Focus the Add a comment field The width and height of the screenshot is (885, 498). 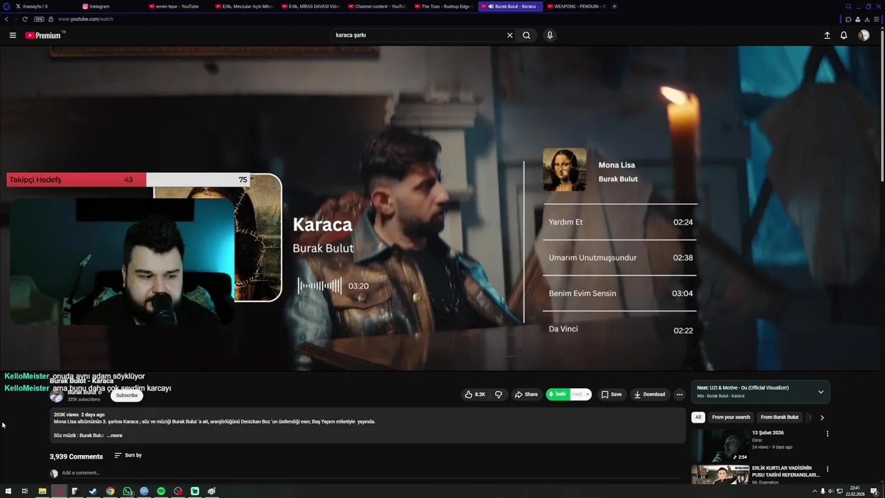click(x=370, y=473)
